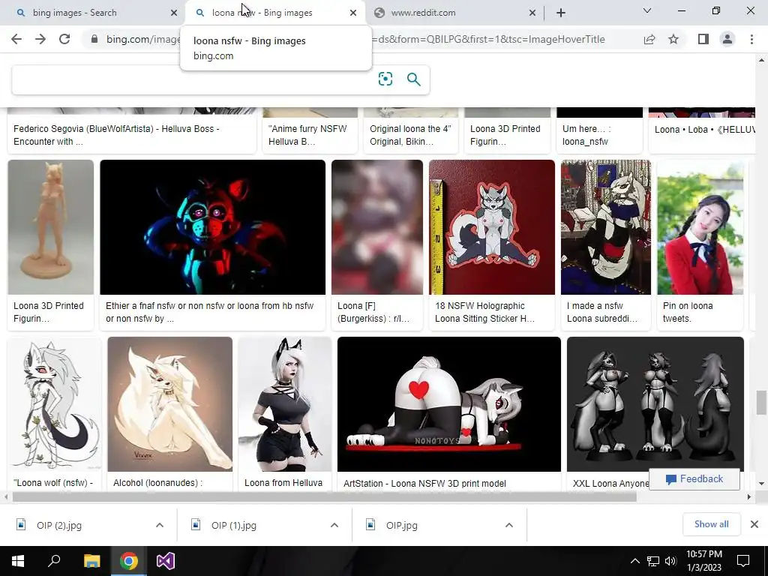Screen dimensions: 768x576
Task: Close the 'bing images - Search' tab
Action: pyautogui.click(x=174, y=13)
